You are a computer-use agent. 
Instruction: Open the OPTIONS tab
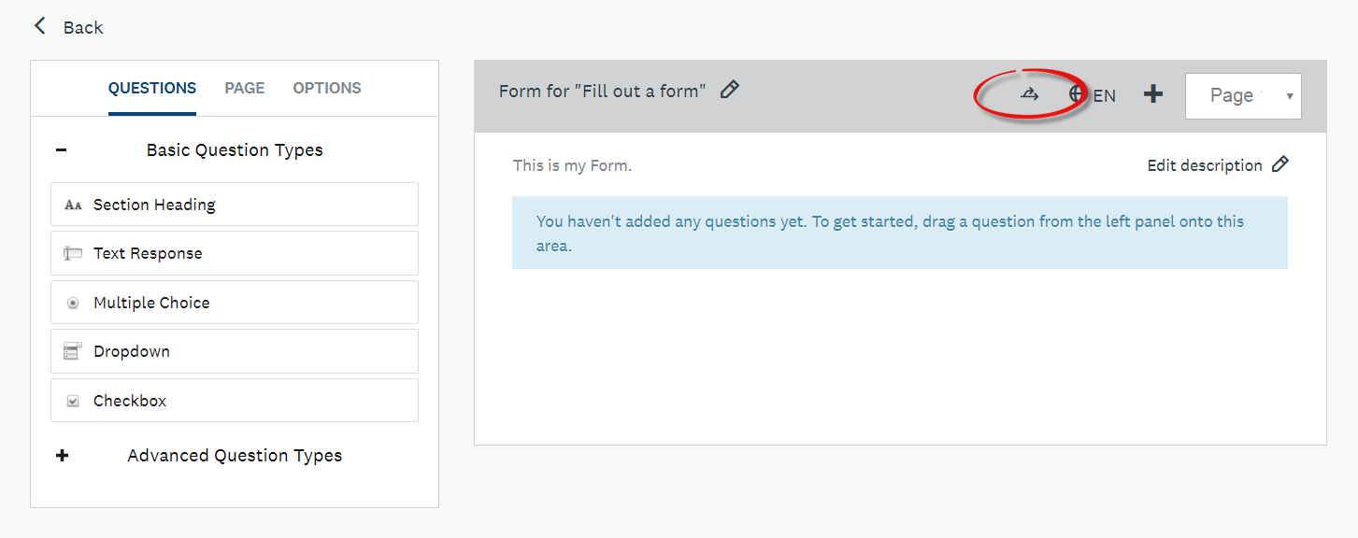point(326,87)
